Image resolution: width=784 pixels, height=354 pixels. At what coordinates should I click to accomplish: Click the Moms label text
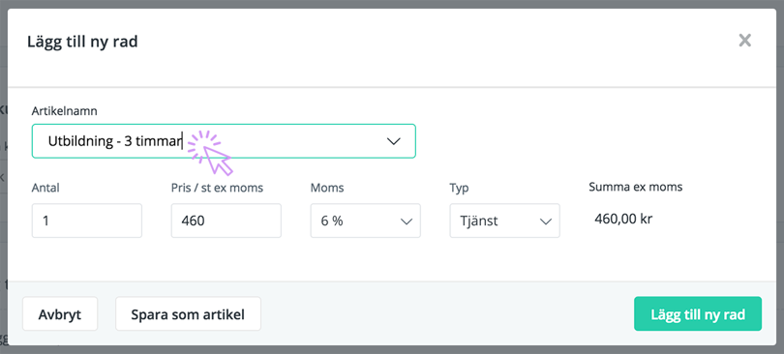pos(327,188)
